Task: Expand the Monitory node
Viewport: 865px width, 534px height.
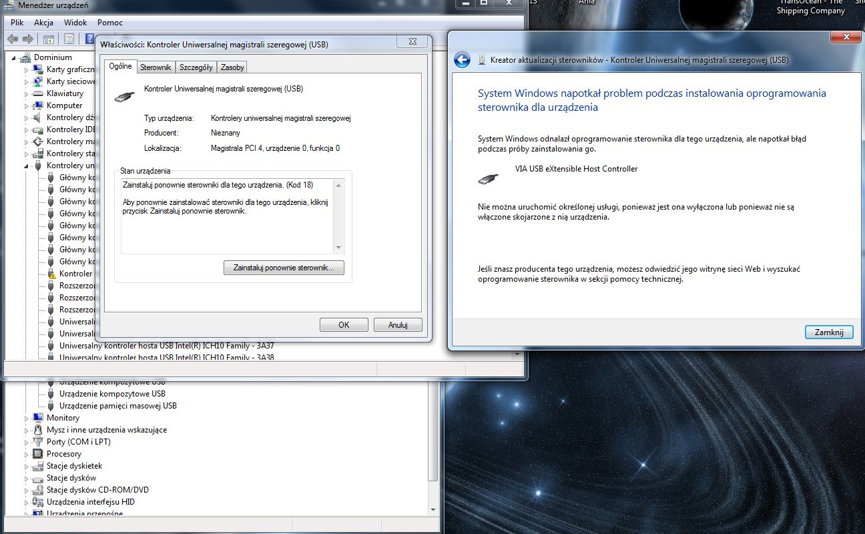Action: (27, 418)
